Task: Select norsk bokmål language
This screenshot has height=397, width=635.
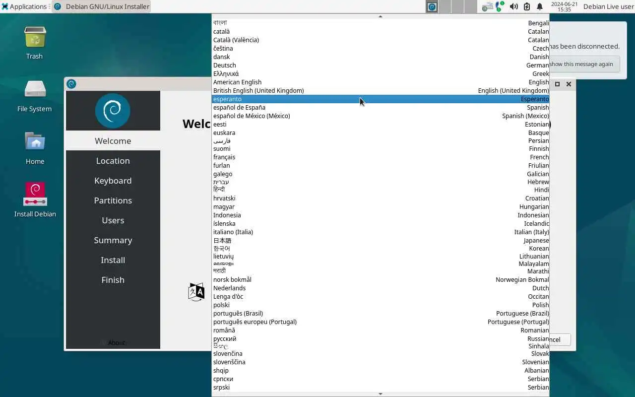Action: (x=381, y=279)
